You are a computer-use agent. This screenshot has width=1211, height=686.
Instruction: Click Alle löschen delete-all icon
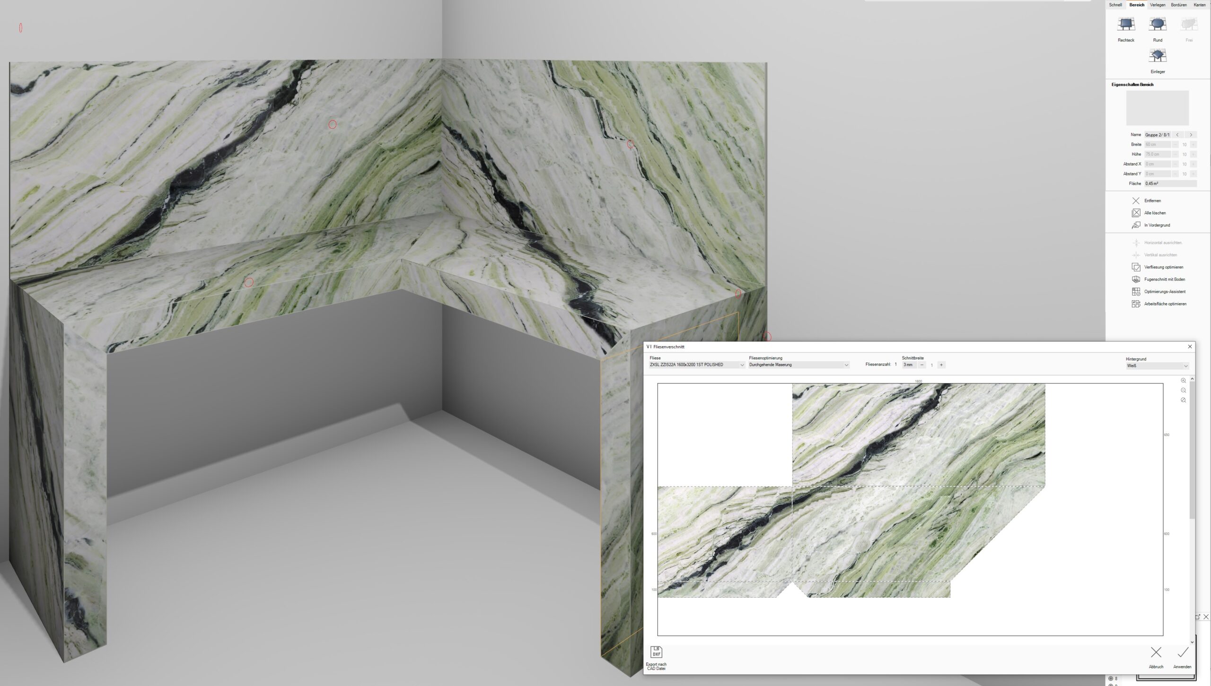(x=1136, y=213)
